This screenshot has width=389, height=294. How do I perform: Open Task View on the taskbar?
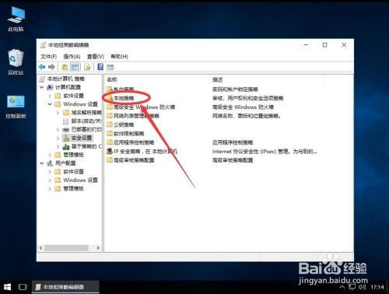click(23, 287)
